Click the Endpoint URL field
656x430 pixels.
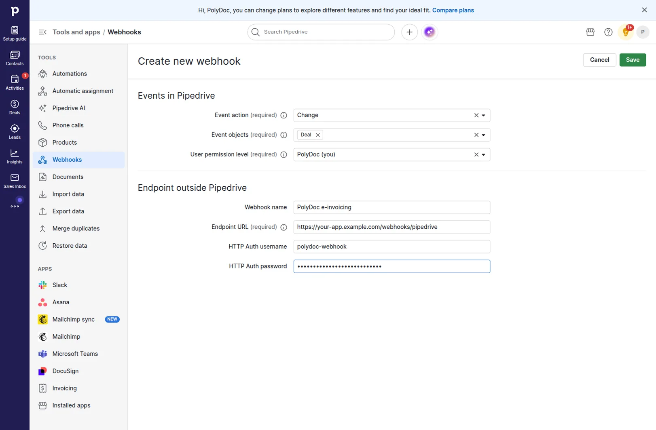tap(391, 227)
